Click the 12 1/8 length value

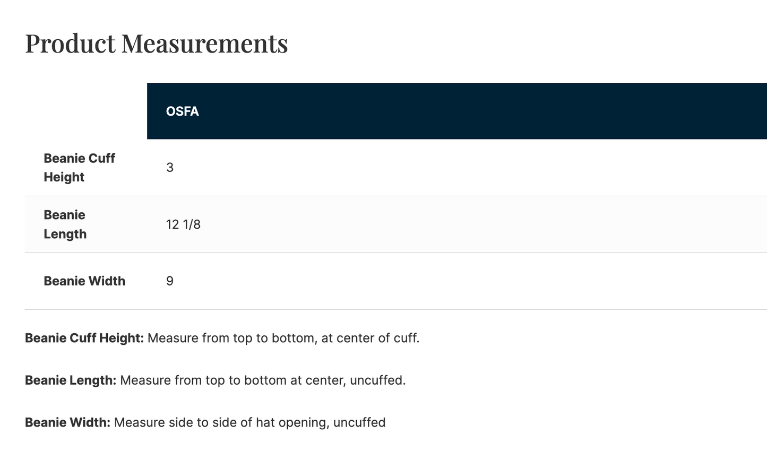[183, 224]
